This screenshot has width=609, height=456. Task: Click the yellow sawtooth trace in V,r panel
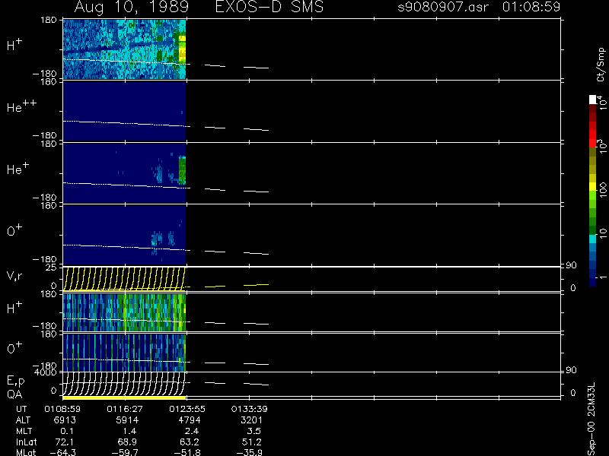click(124, 278)
